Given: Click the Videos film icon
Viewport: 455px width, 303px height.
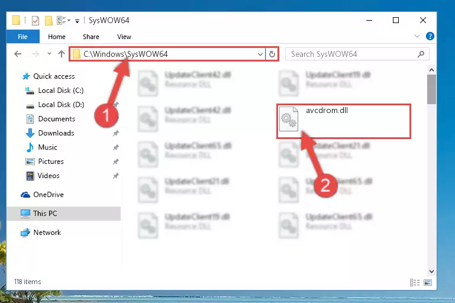Looking at the screenshot, I should [x=30, y=176].
